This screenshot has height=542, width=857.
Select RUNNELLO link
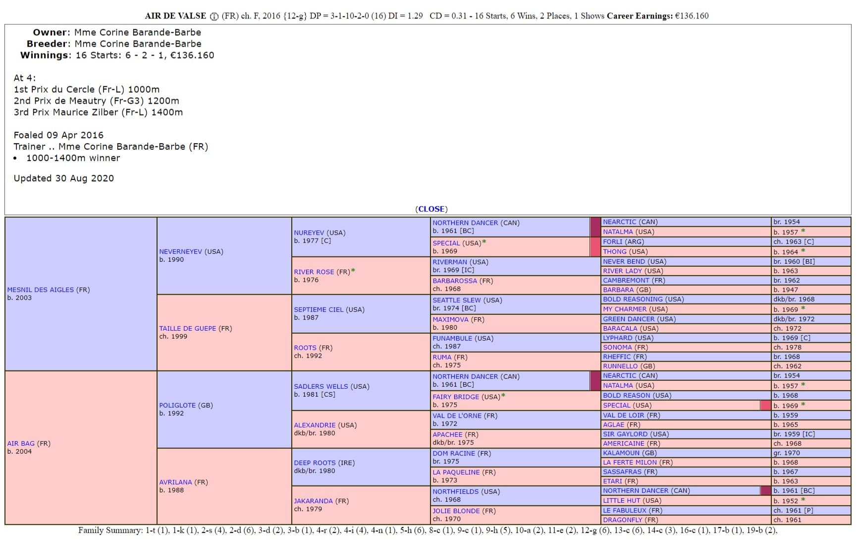click(x=620, y=366)
